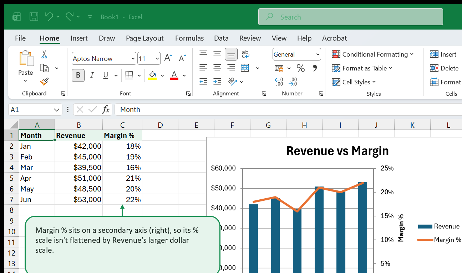Decrease font size with the smaller A
Image resolution: width=462 pixels, height=273 pixels.
(x=182, y=58)
